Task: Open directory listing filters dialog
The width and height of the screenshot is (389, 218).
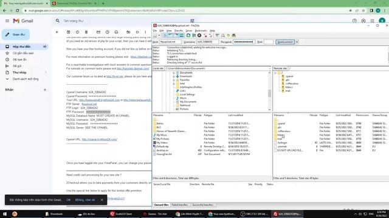Action: [218, 36]
